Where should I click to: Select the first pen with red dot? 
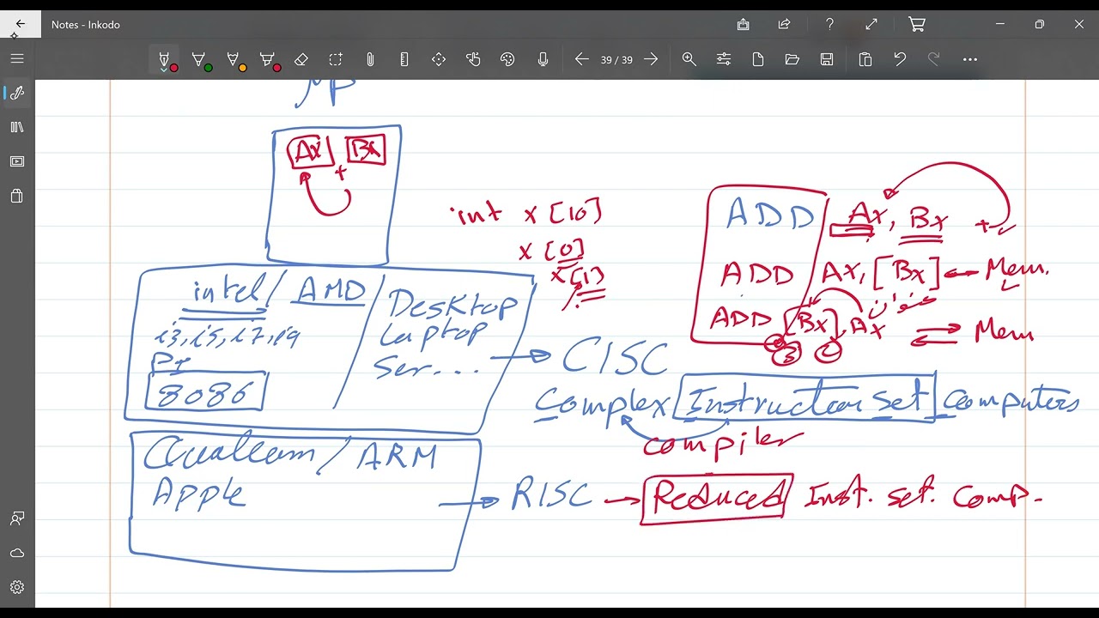(x=164, y=59)
